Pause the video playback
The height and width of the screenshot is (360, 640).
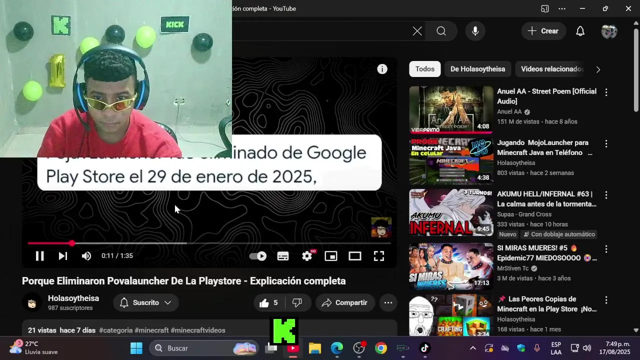[39, 256]
